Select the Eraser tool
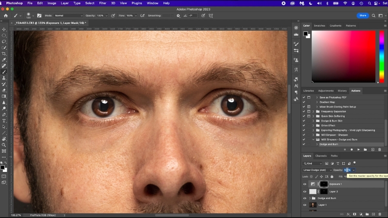388x218 pixels. [x=4, y=90]
